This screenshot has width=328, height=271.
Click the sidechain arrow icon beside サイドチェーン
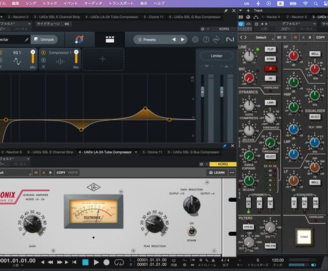[x=66, y=24]
